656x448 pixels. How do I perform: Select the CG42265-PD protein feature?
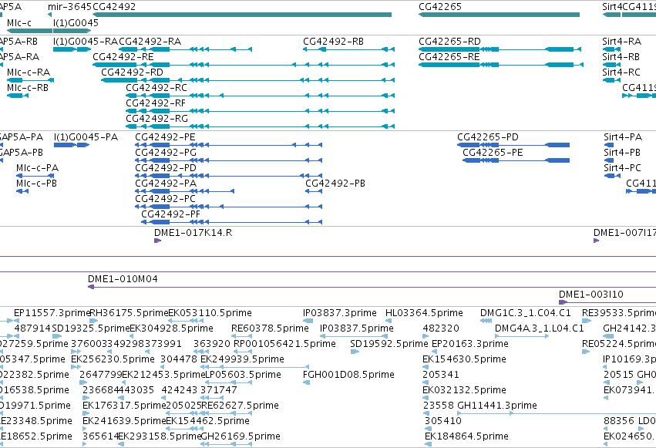[513, 145]
